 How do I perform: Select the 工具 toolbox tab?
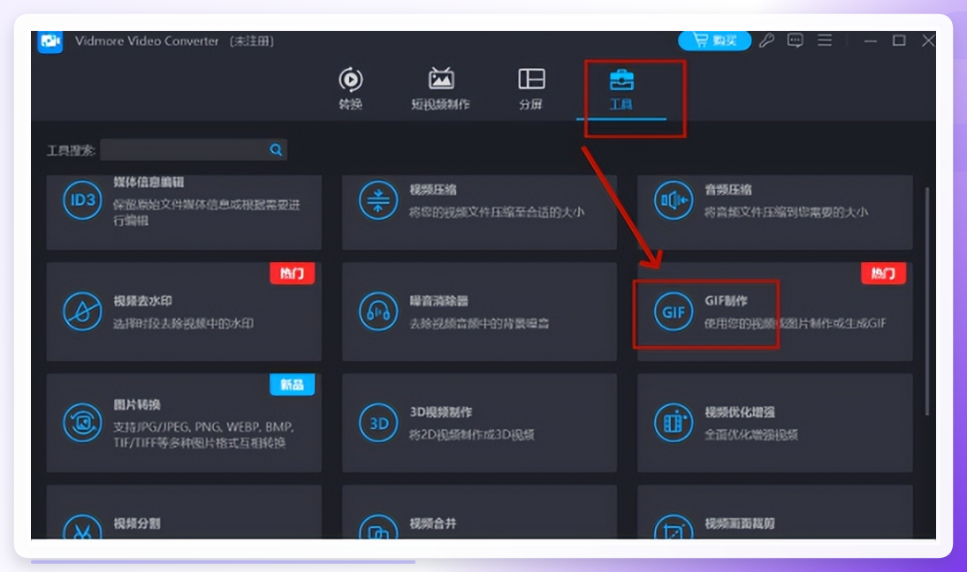(621, 90)
